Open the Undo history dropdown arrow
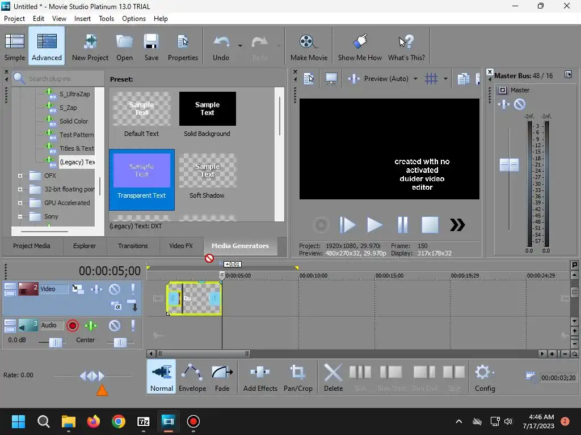 tap(240, 46)
